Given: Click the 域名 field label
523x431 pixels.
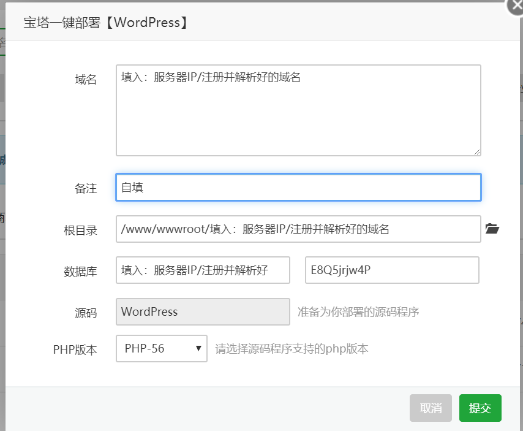Looking at the screenshot, I should 86,80.
